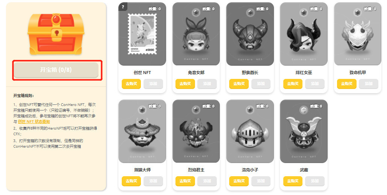Image resolution: width=387 pixels, height=195 pixels.
Task: Click 去购买 under 武藏
Action: click(x=293, y=181)
